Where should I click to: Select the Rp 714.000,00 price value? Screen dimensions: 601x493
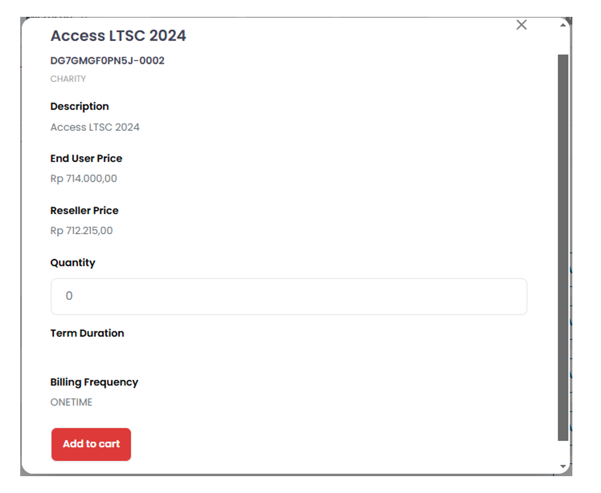pyautogui.click(x=84, y=179)
